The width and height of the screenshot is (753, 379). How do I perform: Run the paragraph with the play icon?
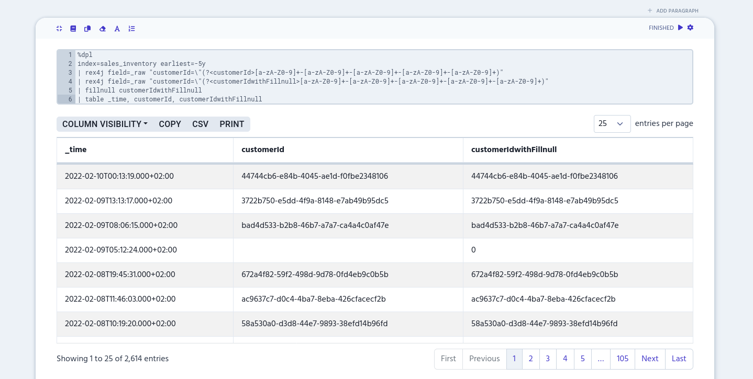point(680,28)
